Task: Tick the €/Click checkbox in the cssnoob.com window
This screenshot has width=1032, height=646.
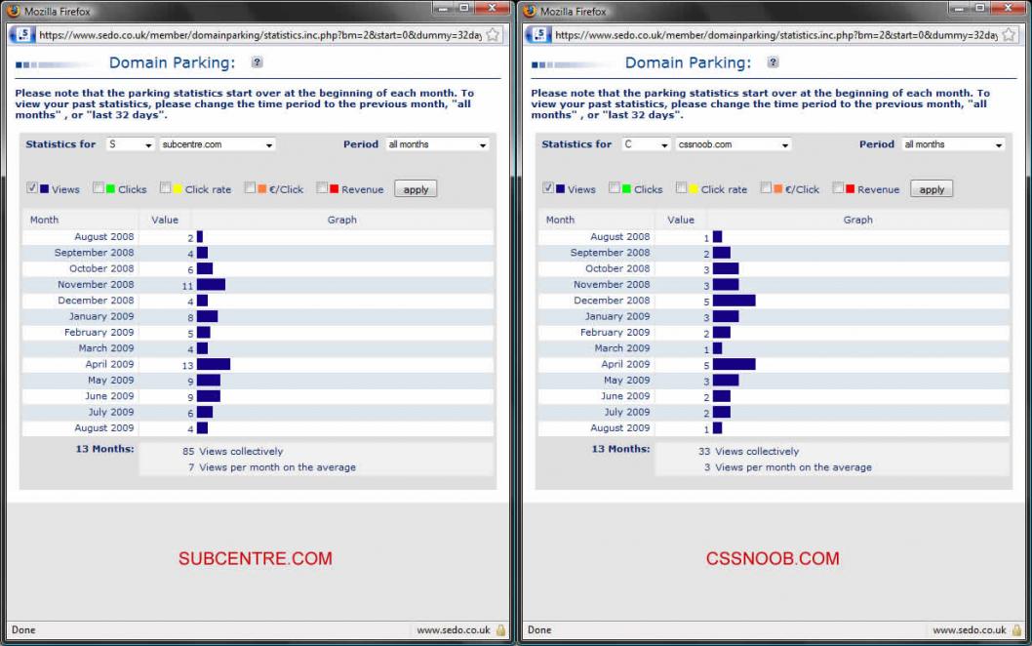Action: pyautogui.click(x=766, y=187)
